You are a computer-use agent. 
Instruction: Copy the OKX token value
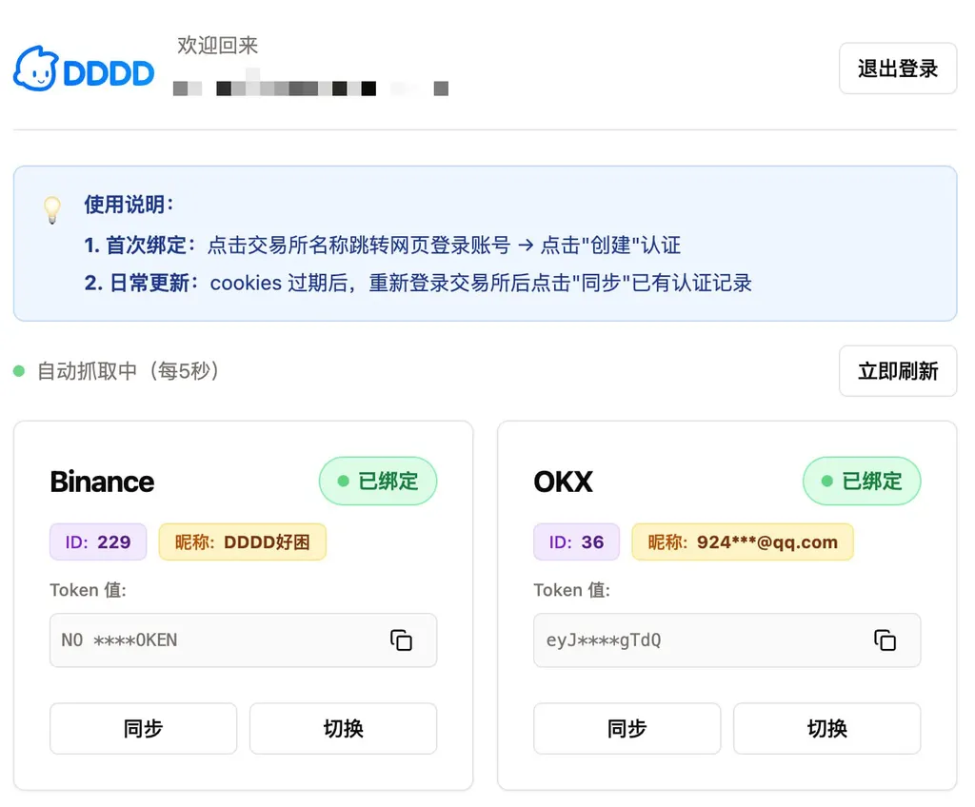pyautogui.click(x=885, y=640)
